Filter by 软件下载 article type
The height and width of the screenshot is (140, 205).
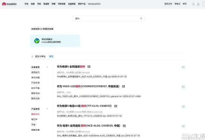click(36, 88)
